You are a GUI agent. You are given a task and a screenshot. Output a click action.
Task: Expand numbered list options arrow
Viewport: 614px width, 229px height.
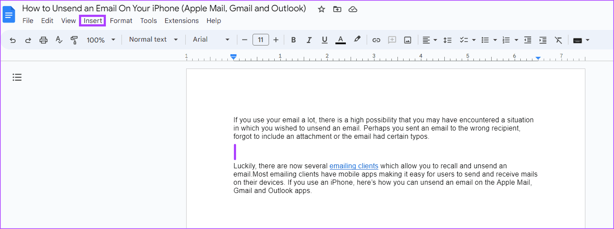pos(516,40)
